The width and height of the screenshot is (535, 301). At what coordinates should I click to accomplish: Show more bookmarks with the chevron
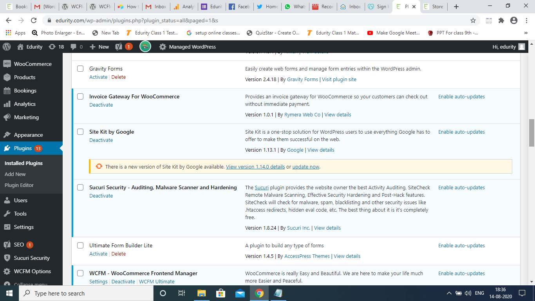coord(526,33)
